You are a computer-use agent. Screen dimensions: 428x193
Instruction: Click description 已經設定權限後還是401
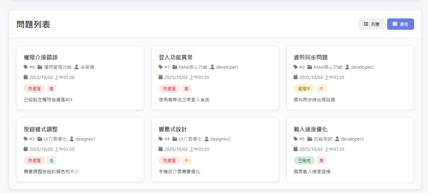(48, 100)
